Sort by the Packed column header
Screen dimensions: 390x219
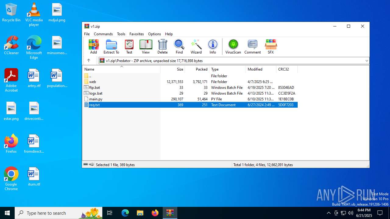pyautogui.click(x=197, y=69)
